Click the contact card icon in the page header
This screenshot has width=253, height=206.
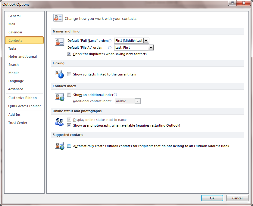click(58, 18)
